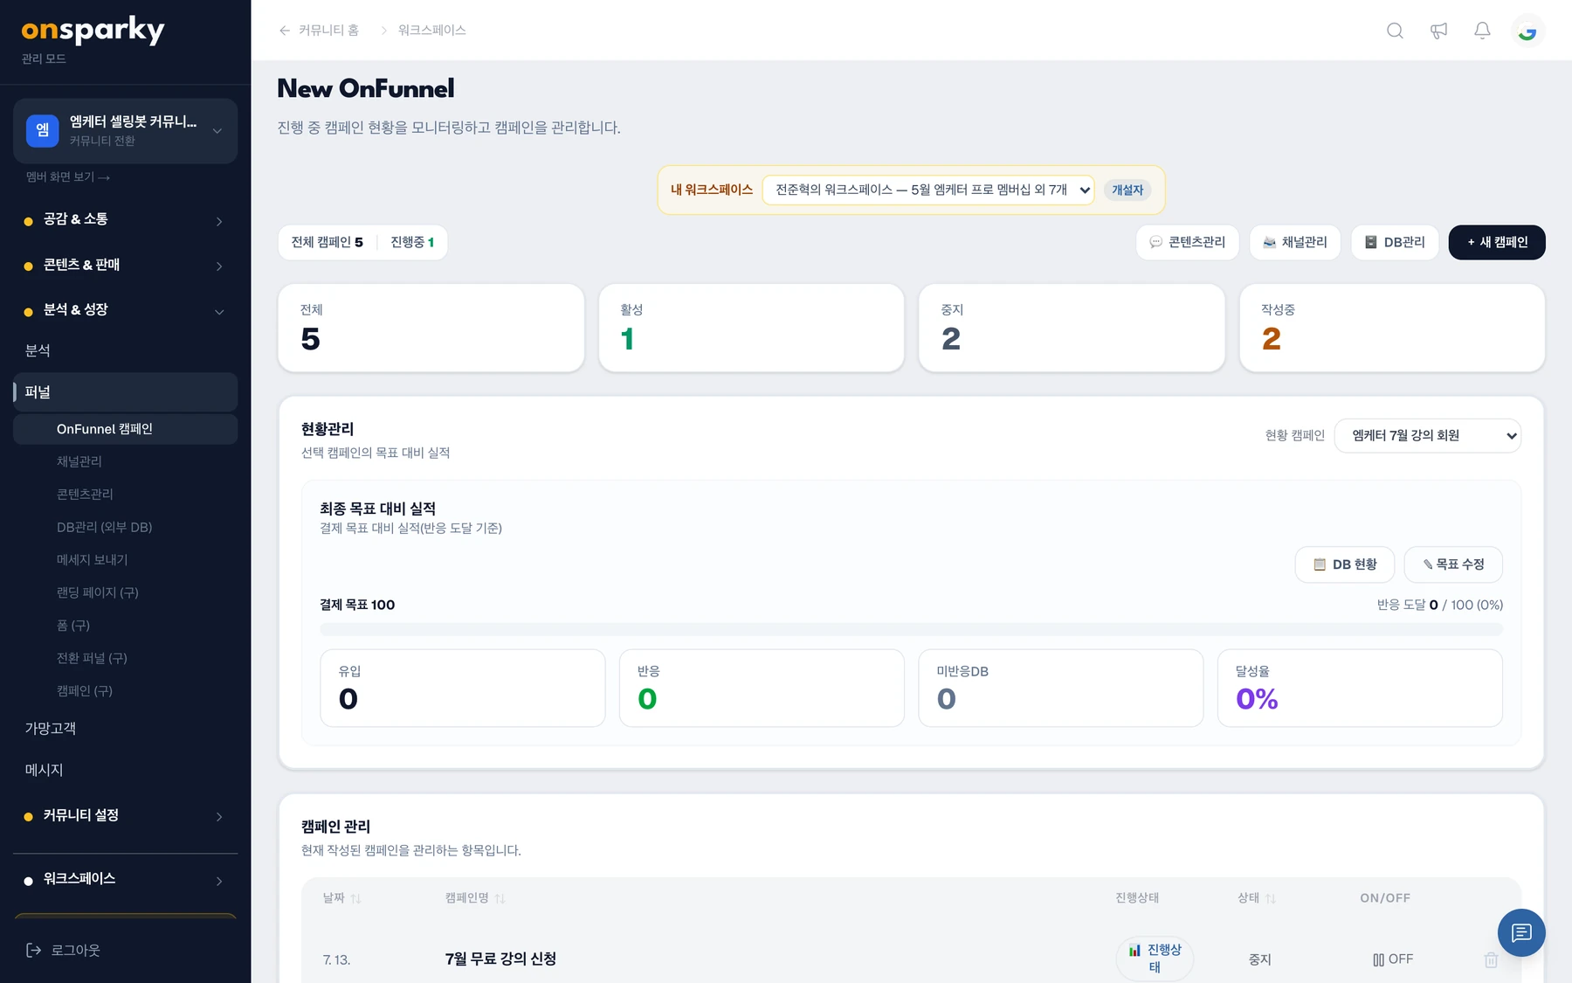Open 메시지 sidebar item
Screen dimensions: 1572x983
pyautogui.click(x=125, y=770)
